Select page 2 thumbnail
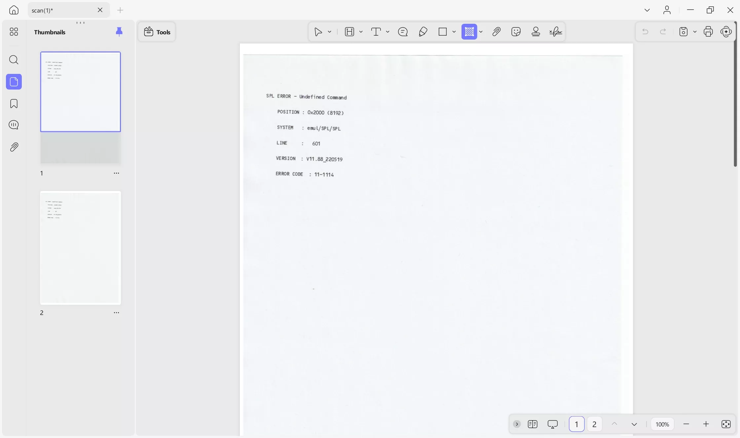The width and height of the screenshot is (740, 438). (x=80, y=248)
